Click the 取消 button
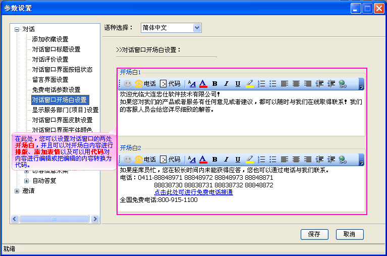The height and width of the screenshot is (256, 387). click(x=349, y=234)
